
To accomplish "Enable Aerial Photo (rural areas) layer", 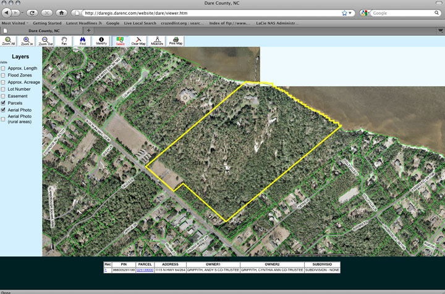I will (x=3, y=119).
